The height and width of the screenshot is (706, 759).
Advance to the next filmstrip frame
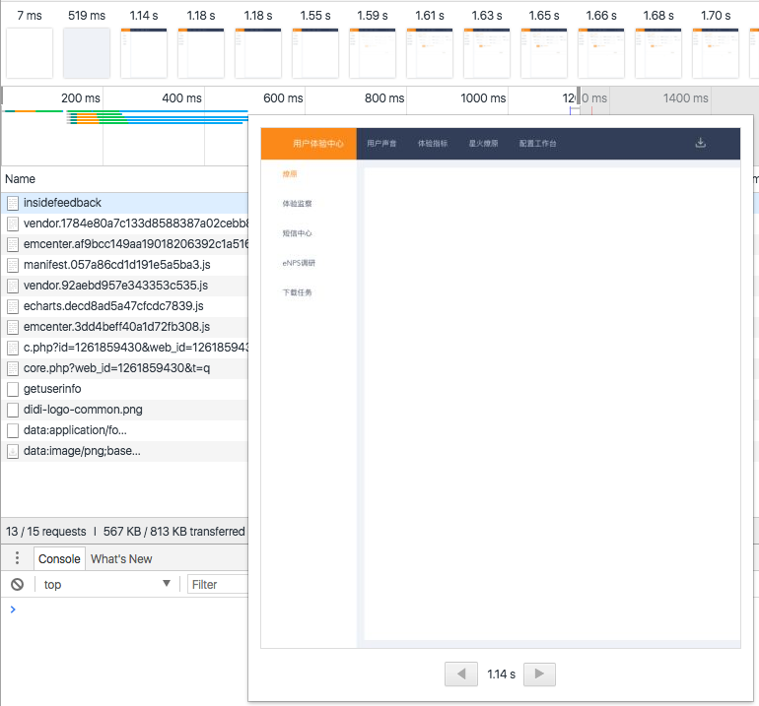(x=539, y=674)
